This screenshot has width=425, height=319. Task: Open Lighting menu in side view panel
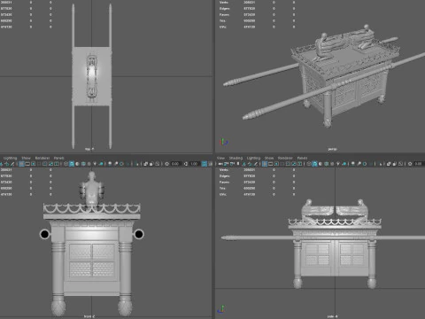click(253, 158)
